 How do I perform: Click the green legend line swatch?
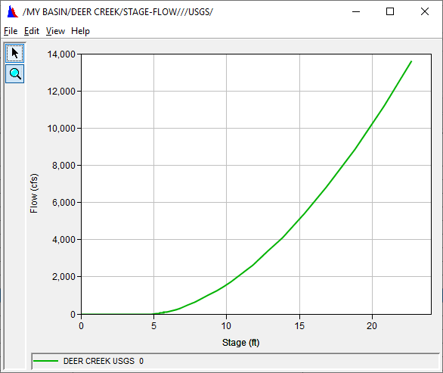[x=45, y=361]
